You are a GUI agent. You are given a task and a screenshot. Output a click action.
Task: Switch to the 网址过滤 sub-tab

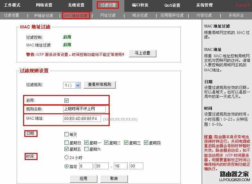click(x=108, y=15)
